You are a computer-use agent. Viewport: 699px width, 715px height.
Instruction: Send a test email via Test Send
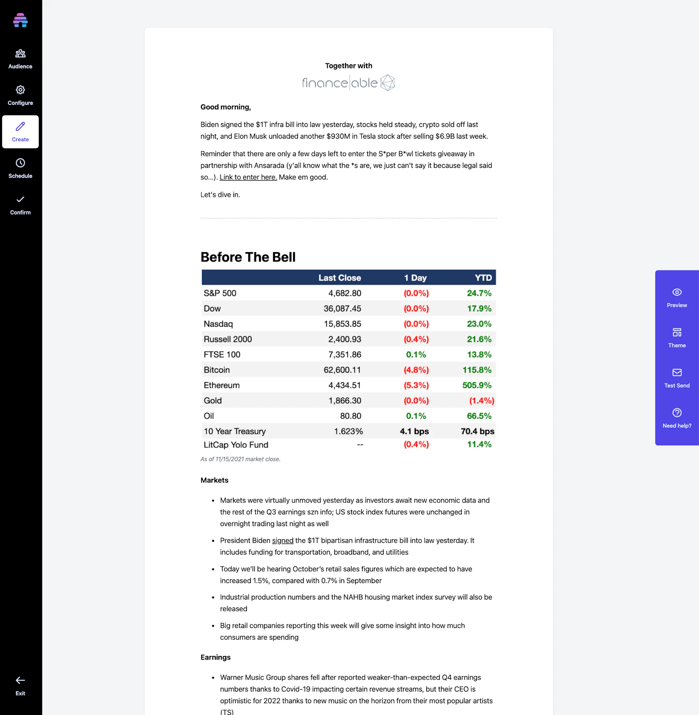tap(677, 378)
